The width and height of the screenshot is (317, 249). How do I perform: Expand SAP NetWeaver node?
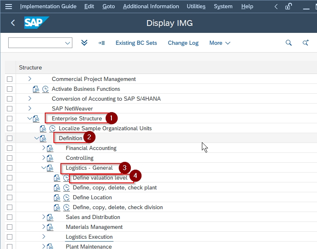coord(30,108)
